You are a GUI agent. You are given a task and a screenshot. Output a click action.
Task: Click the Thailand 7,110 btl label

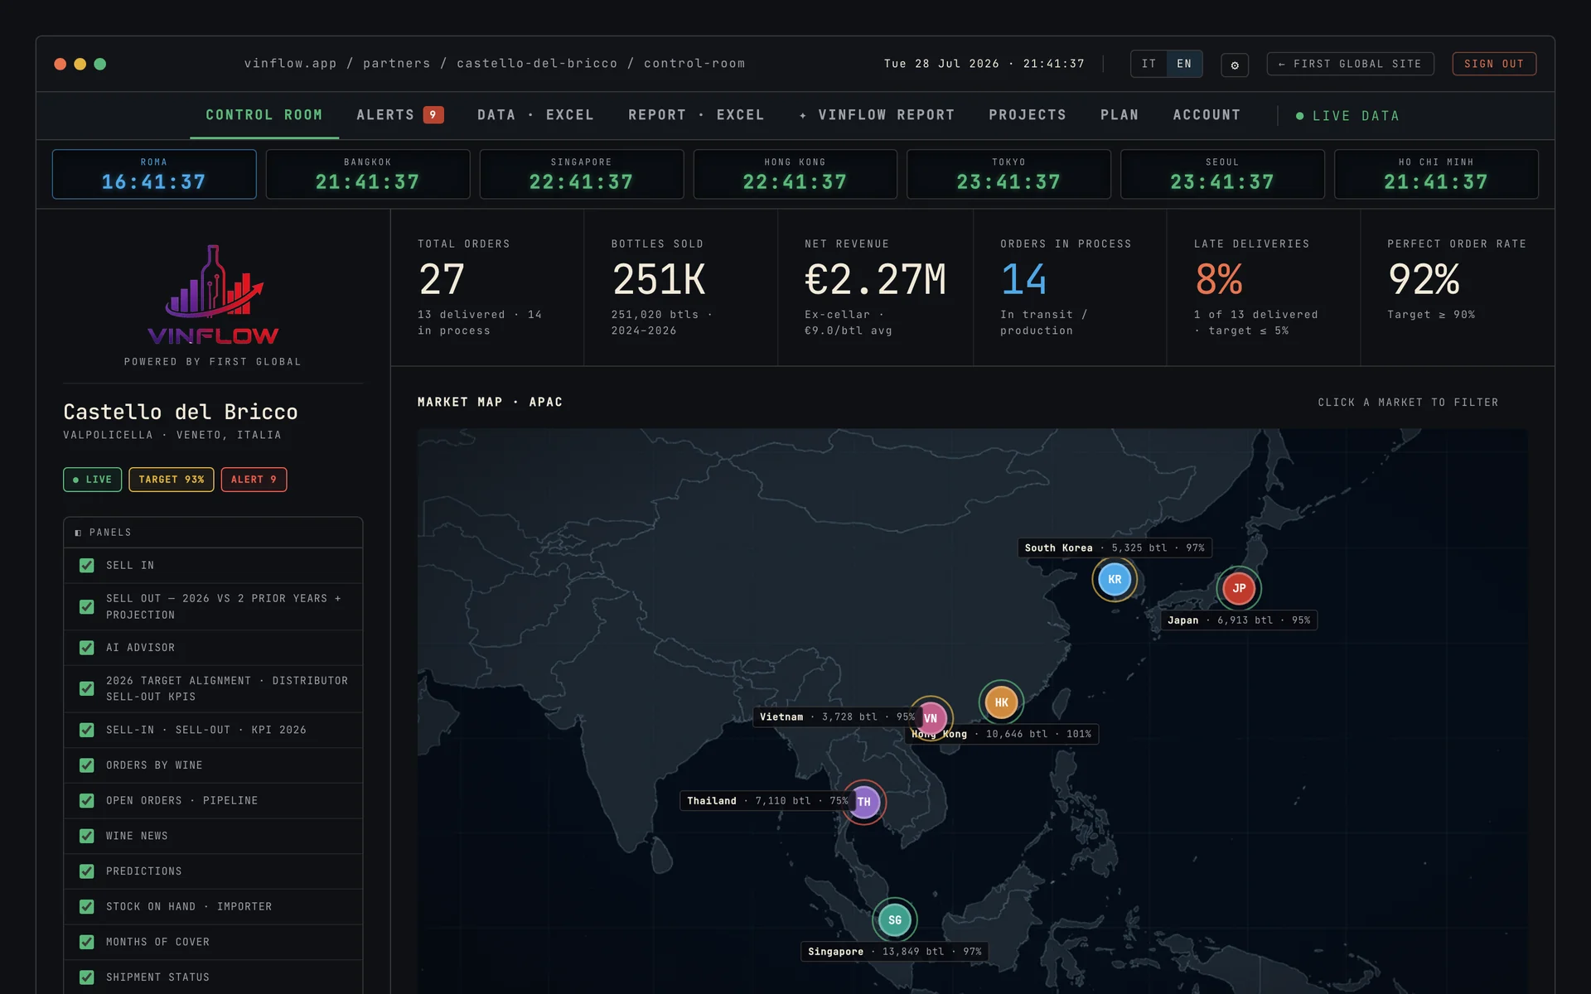point(767,801)
